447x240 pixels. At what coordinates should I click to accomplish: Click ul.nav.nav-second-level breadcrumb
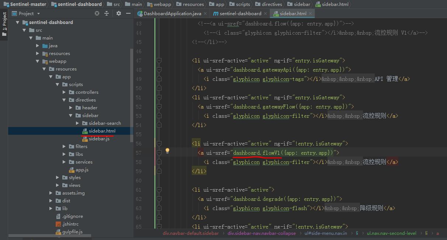click(391, 233)
